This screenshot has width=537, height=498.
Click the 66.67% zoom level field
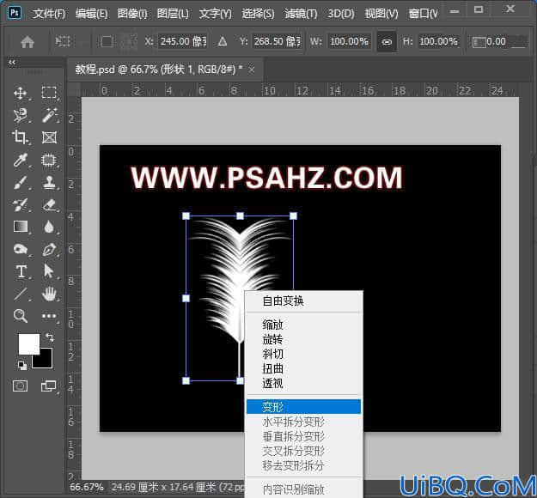[x=87, y=487]
